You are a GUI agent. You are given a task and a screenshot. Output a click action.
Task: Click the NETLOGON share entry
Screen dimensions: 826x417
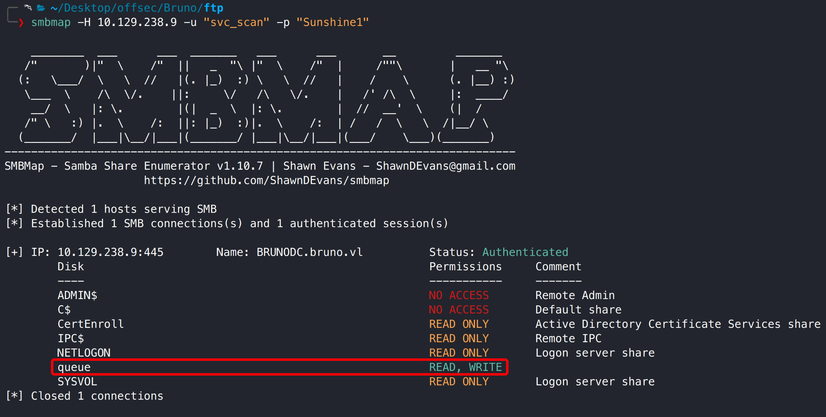84,353
